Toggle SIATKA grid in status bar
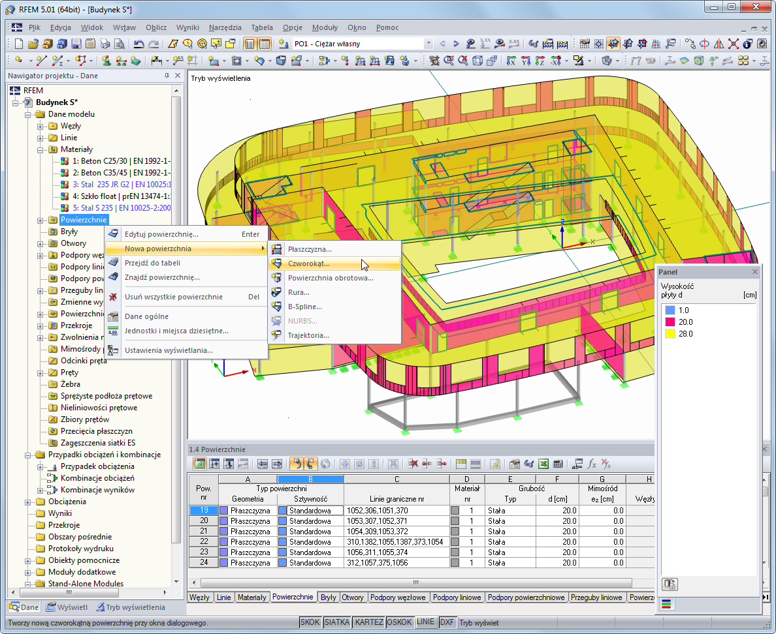Screen dimensions: 776x634 coord(336,622)
